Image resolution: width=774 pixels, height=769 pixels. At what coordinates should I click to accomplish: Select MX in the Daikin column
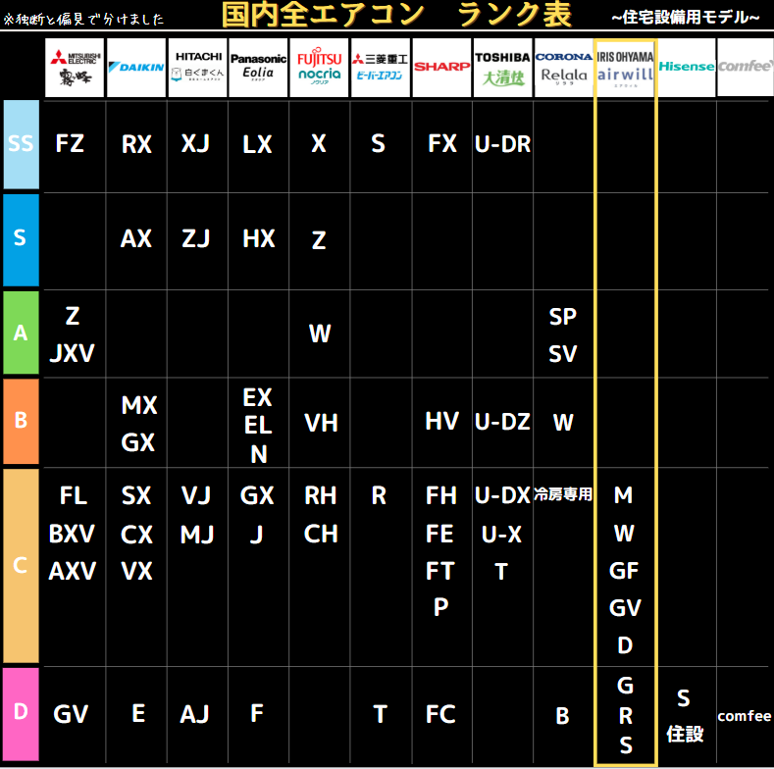(x=139, y=405)
